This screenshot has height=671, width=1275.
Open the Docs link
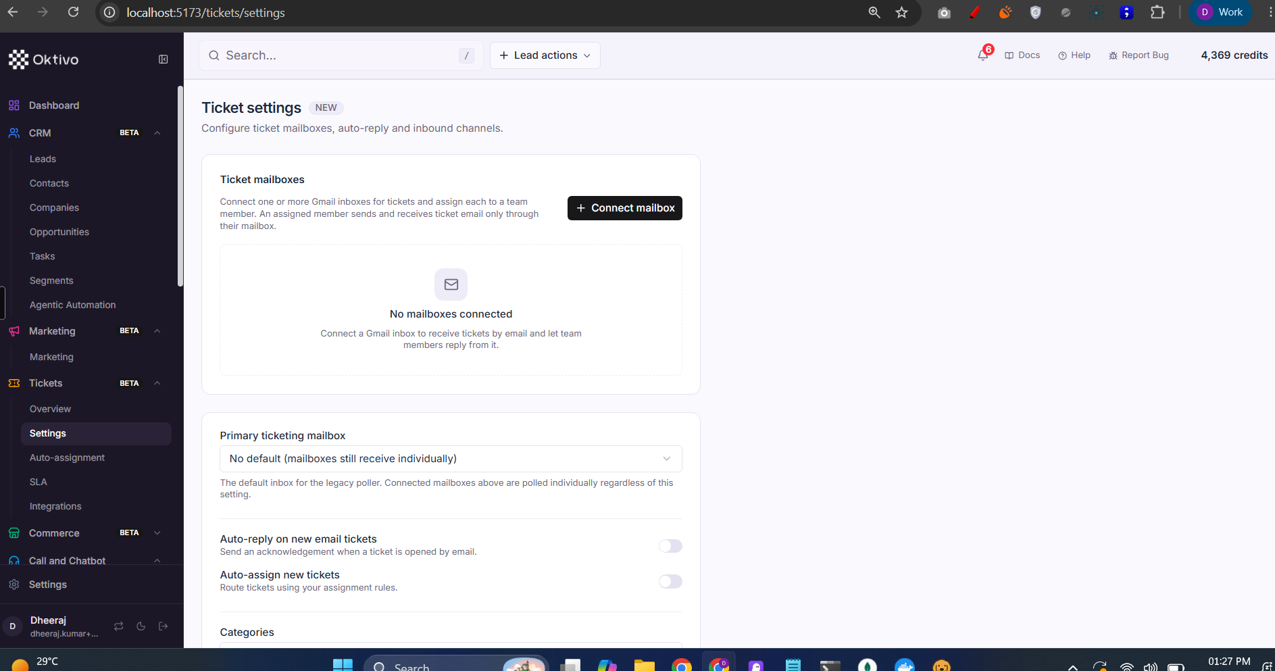pyautogui.click(x=1022, y=55)
